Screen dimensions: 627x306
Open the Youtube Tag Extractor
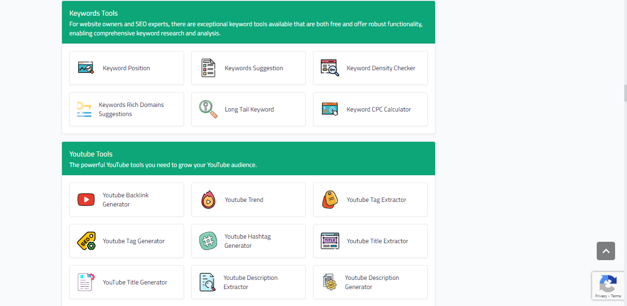coord(370,200)
